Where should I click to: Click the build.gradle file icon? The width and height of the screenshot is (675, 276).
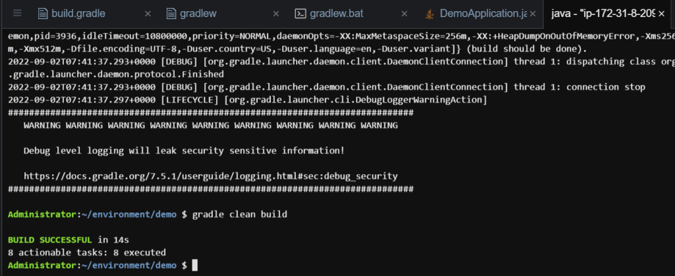[x=43, y=13]
